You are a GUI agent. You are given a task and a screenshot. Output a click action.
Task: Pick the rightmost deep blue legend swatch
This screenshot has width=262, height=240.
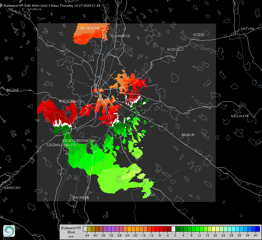coord(258,229)
